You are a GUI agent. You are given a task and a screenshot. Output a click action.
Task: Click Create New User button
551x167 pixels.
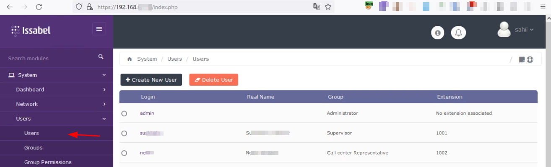(x=151, y=80)
